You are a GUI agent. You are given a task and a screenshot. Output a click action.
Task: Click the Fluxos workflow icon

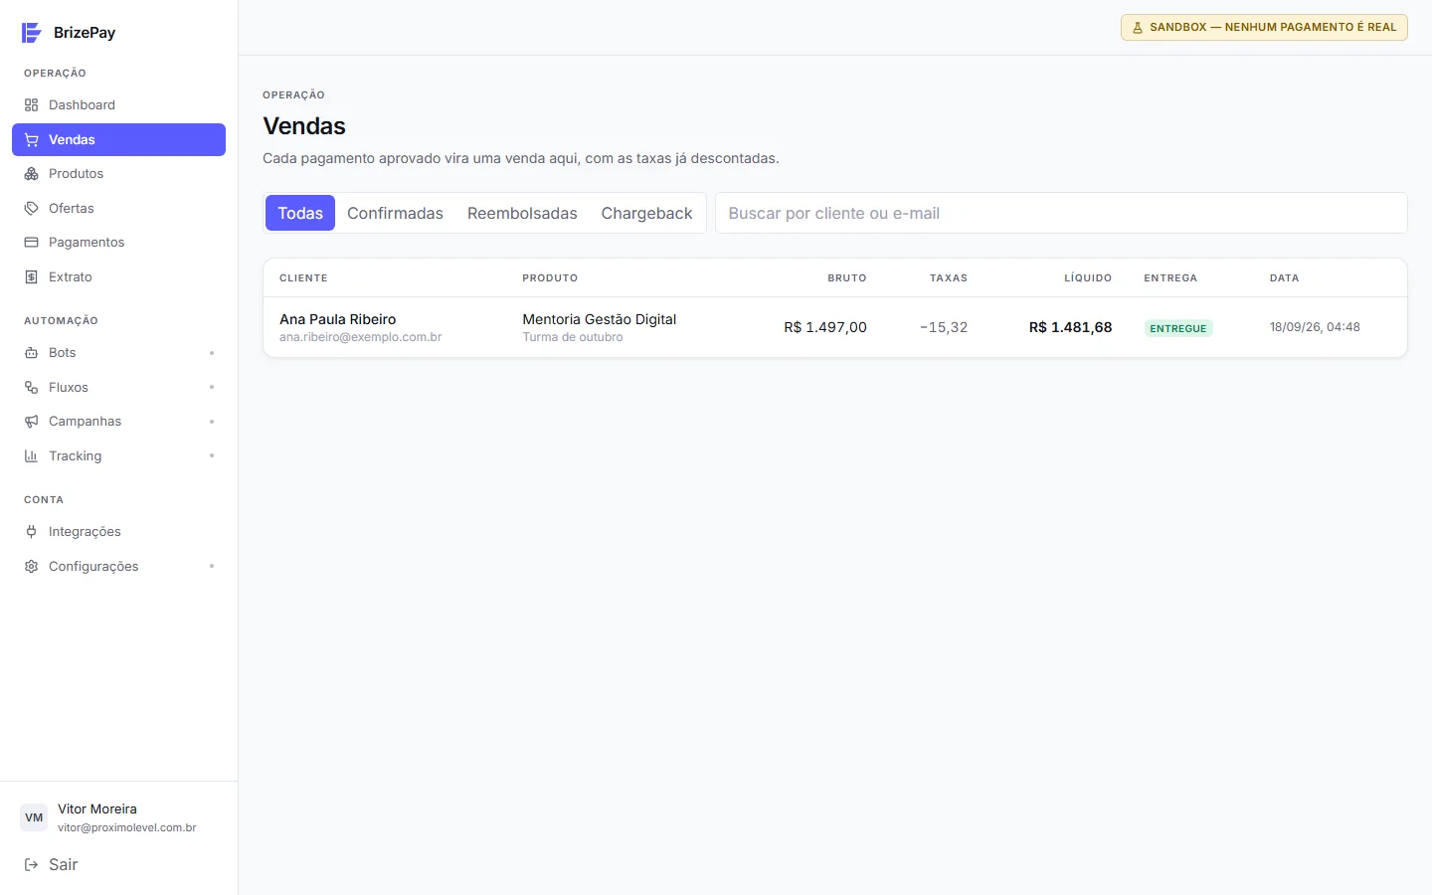(31, 388)
